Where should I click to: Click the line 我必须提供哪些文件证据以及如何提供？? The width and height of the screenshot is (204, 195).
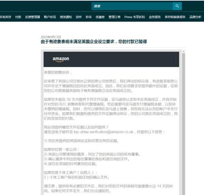(76, 127)
